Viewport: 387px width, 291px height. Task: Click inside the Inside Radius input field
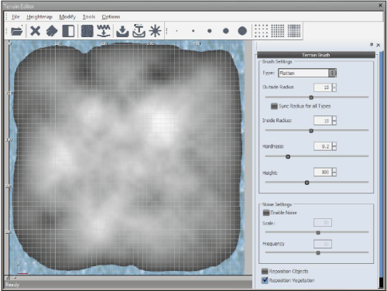323,121
